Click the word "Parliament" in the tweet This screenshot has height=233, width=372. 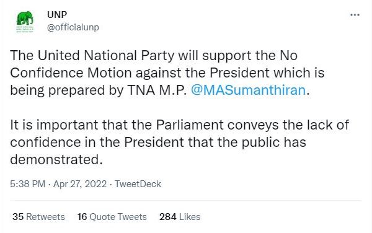(x=190, y=125)
